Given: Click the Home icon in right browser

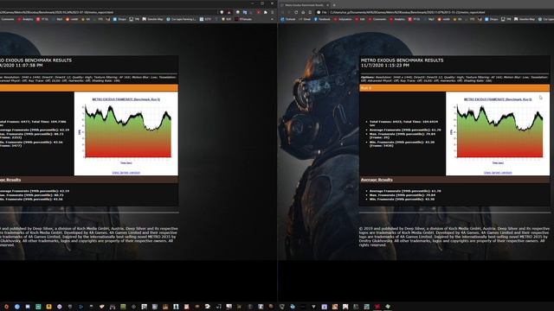Looking at the screenshot, I should tap(303, 12).
